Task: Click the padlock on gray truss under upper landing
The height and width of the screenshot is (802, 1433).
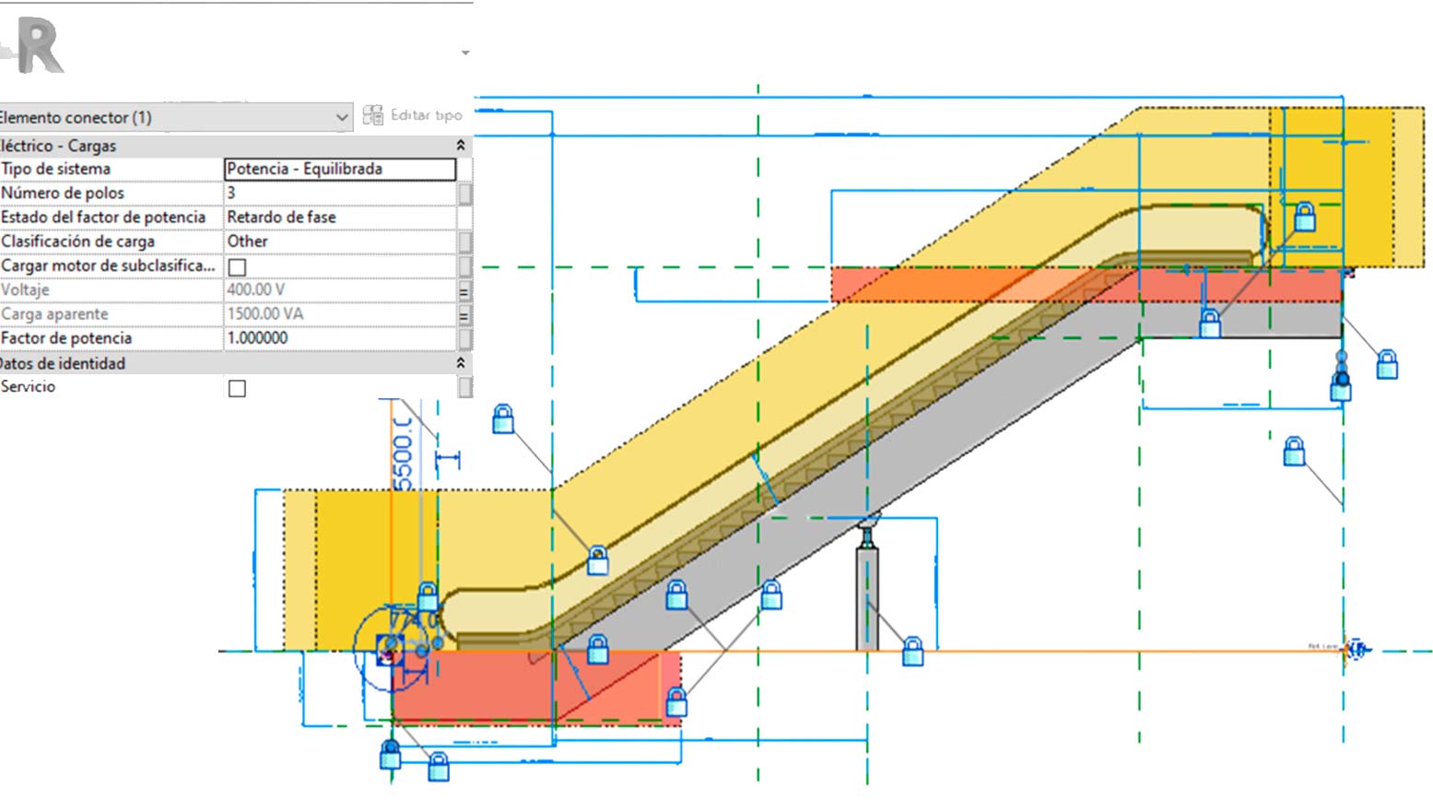Action: click(x=1210, y=324)
